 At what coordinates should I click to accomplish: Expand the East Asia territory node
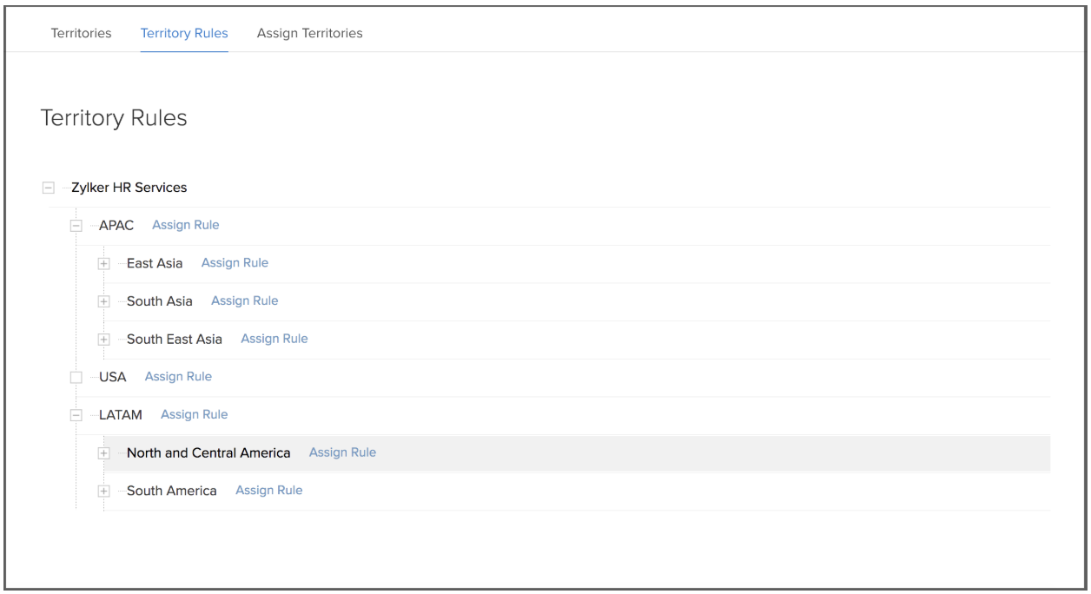103,264
